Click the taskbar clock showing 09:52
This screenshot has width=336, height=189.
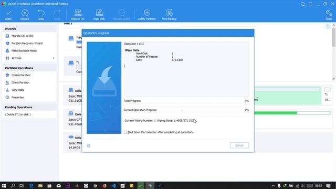(319, 185)
